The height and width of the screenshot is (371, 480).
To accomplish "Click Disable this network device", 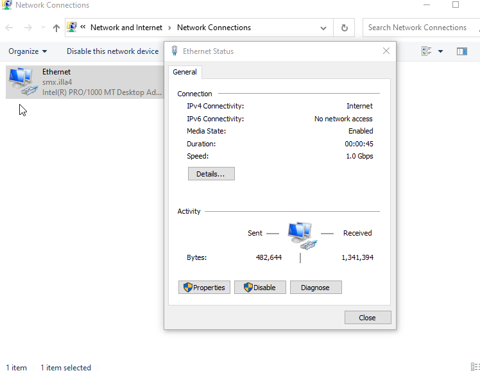I will coord(112,51).
